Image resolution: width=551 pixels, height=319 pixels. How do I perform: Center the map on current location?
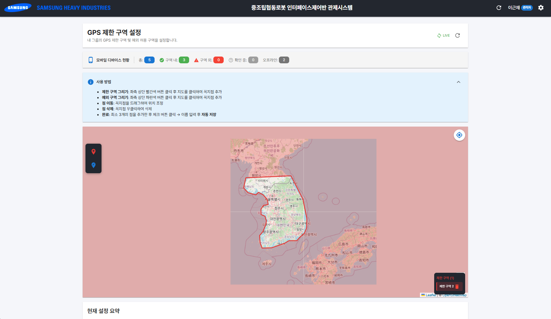(459, 135)
